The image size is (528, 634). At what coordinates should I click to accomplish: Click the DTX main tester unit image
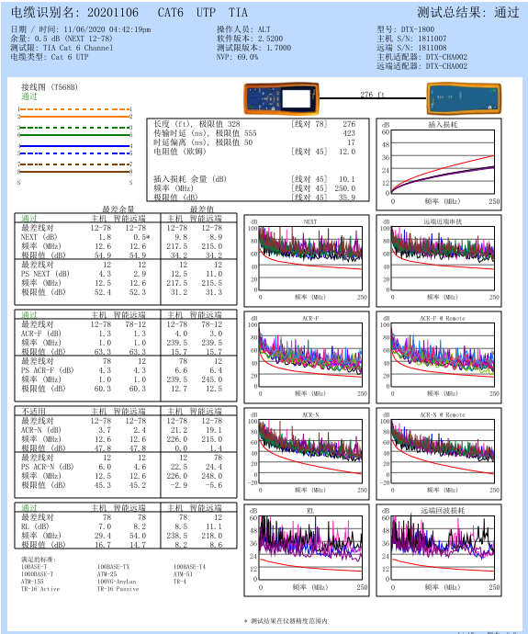pos(282,98)
